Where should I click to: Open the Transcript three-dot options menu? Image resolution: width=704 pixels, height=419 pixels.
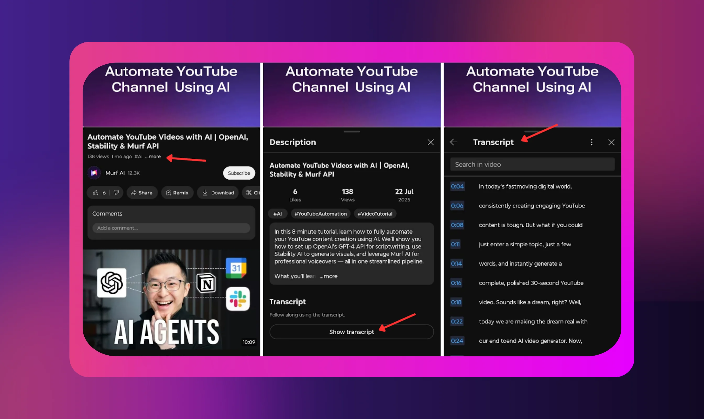pyautogui.click(x=591, y=142)
